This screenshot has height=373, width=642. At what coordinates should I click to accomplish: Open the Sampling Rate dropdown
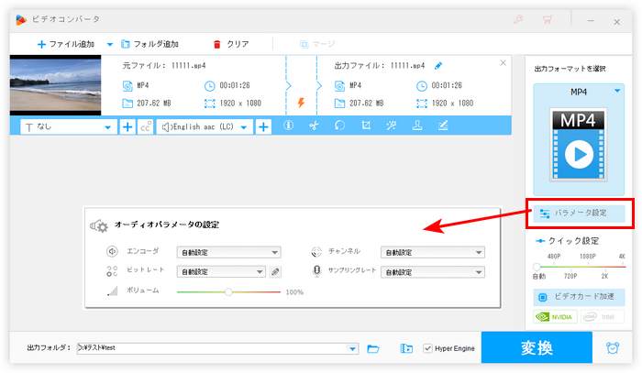click(433, 272)
